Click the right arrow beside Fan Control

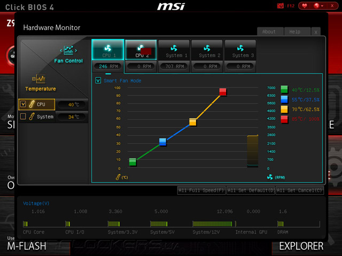[76, 51]
